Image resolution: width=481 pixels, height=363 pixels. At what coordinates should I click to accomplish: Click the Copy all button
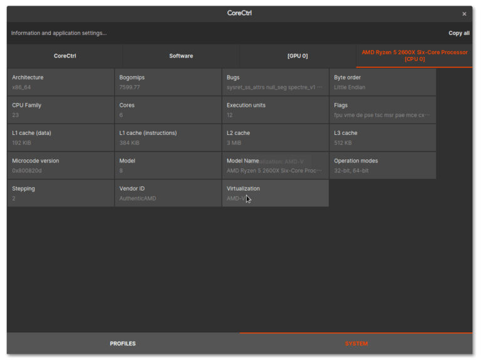click(458, 33)
